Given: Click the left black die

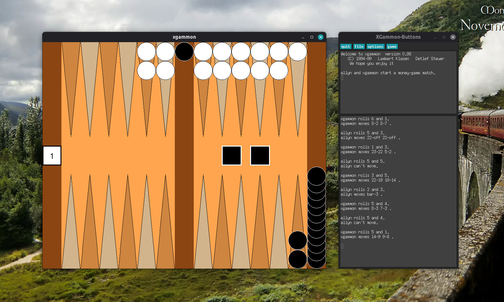Looking at the screenshot, I should point(232,155).
